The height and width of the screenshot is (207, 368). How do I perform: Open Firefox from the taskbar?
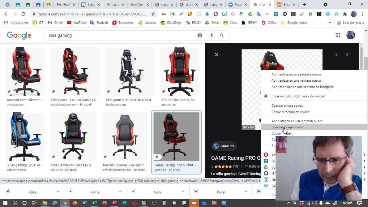[x=74, y=203]
